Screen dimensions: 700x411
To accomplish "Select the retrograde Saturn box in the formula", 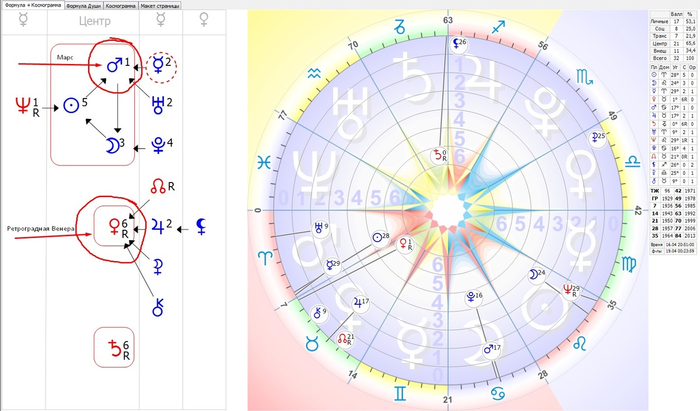I will (114, 347).
